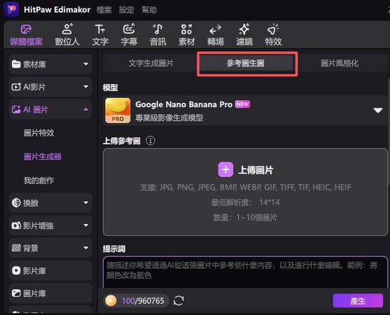Switch to the 文字生成圖片 tab

pos(151,63)
